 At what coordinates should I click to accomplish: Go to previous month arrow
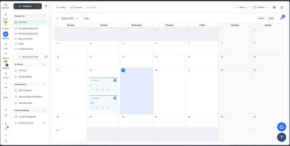click(57, 18)
